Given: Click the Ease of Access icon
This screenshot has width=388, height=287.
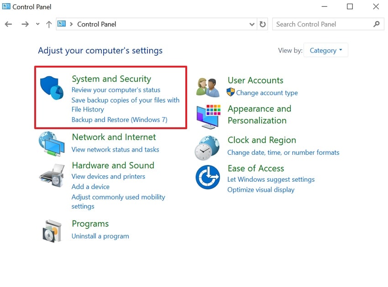Looking at the screenshot, I should [208, 177].
